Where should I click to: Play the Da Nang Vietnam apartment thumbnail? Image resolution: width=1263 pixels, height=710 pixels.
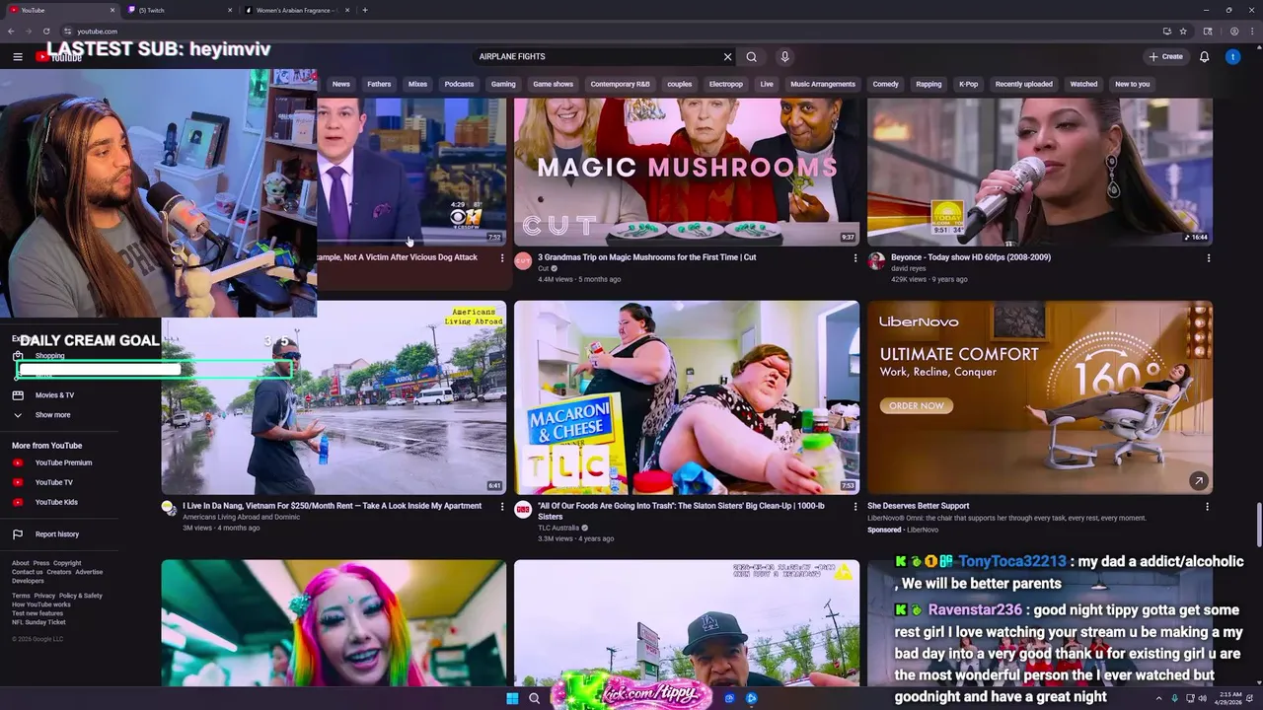pos(334,397)
